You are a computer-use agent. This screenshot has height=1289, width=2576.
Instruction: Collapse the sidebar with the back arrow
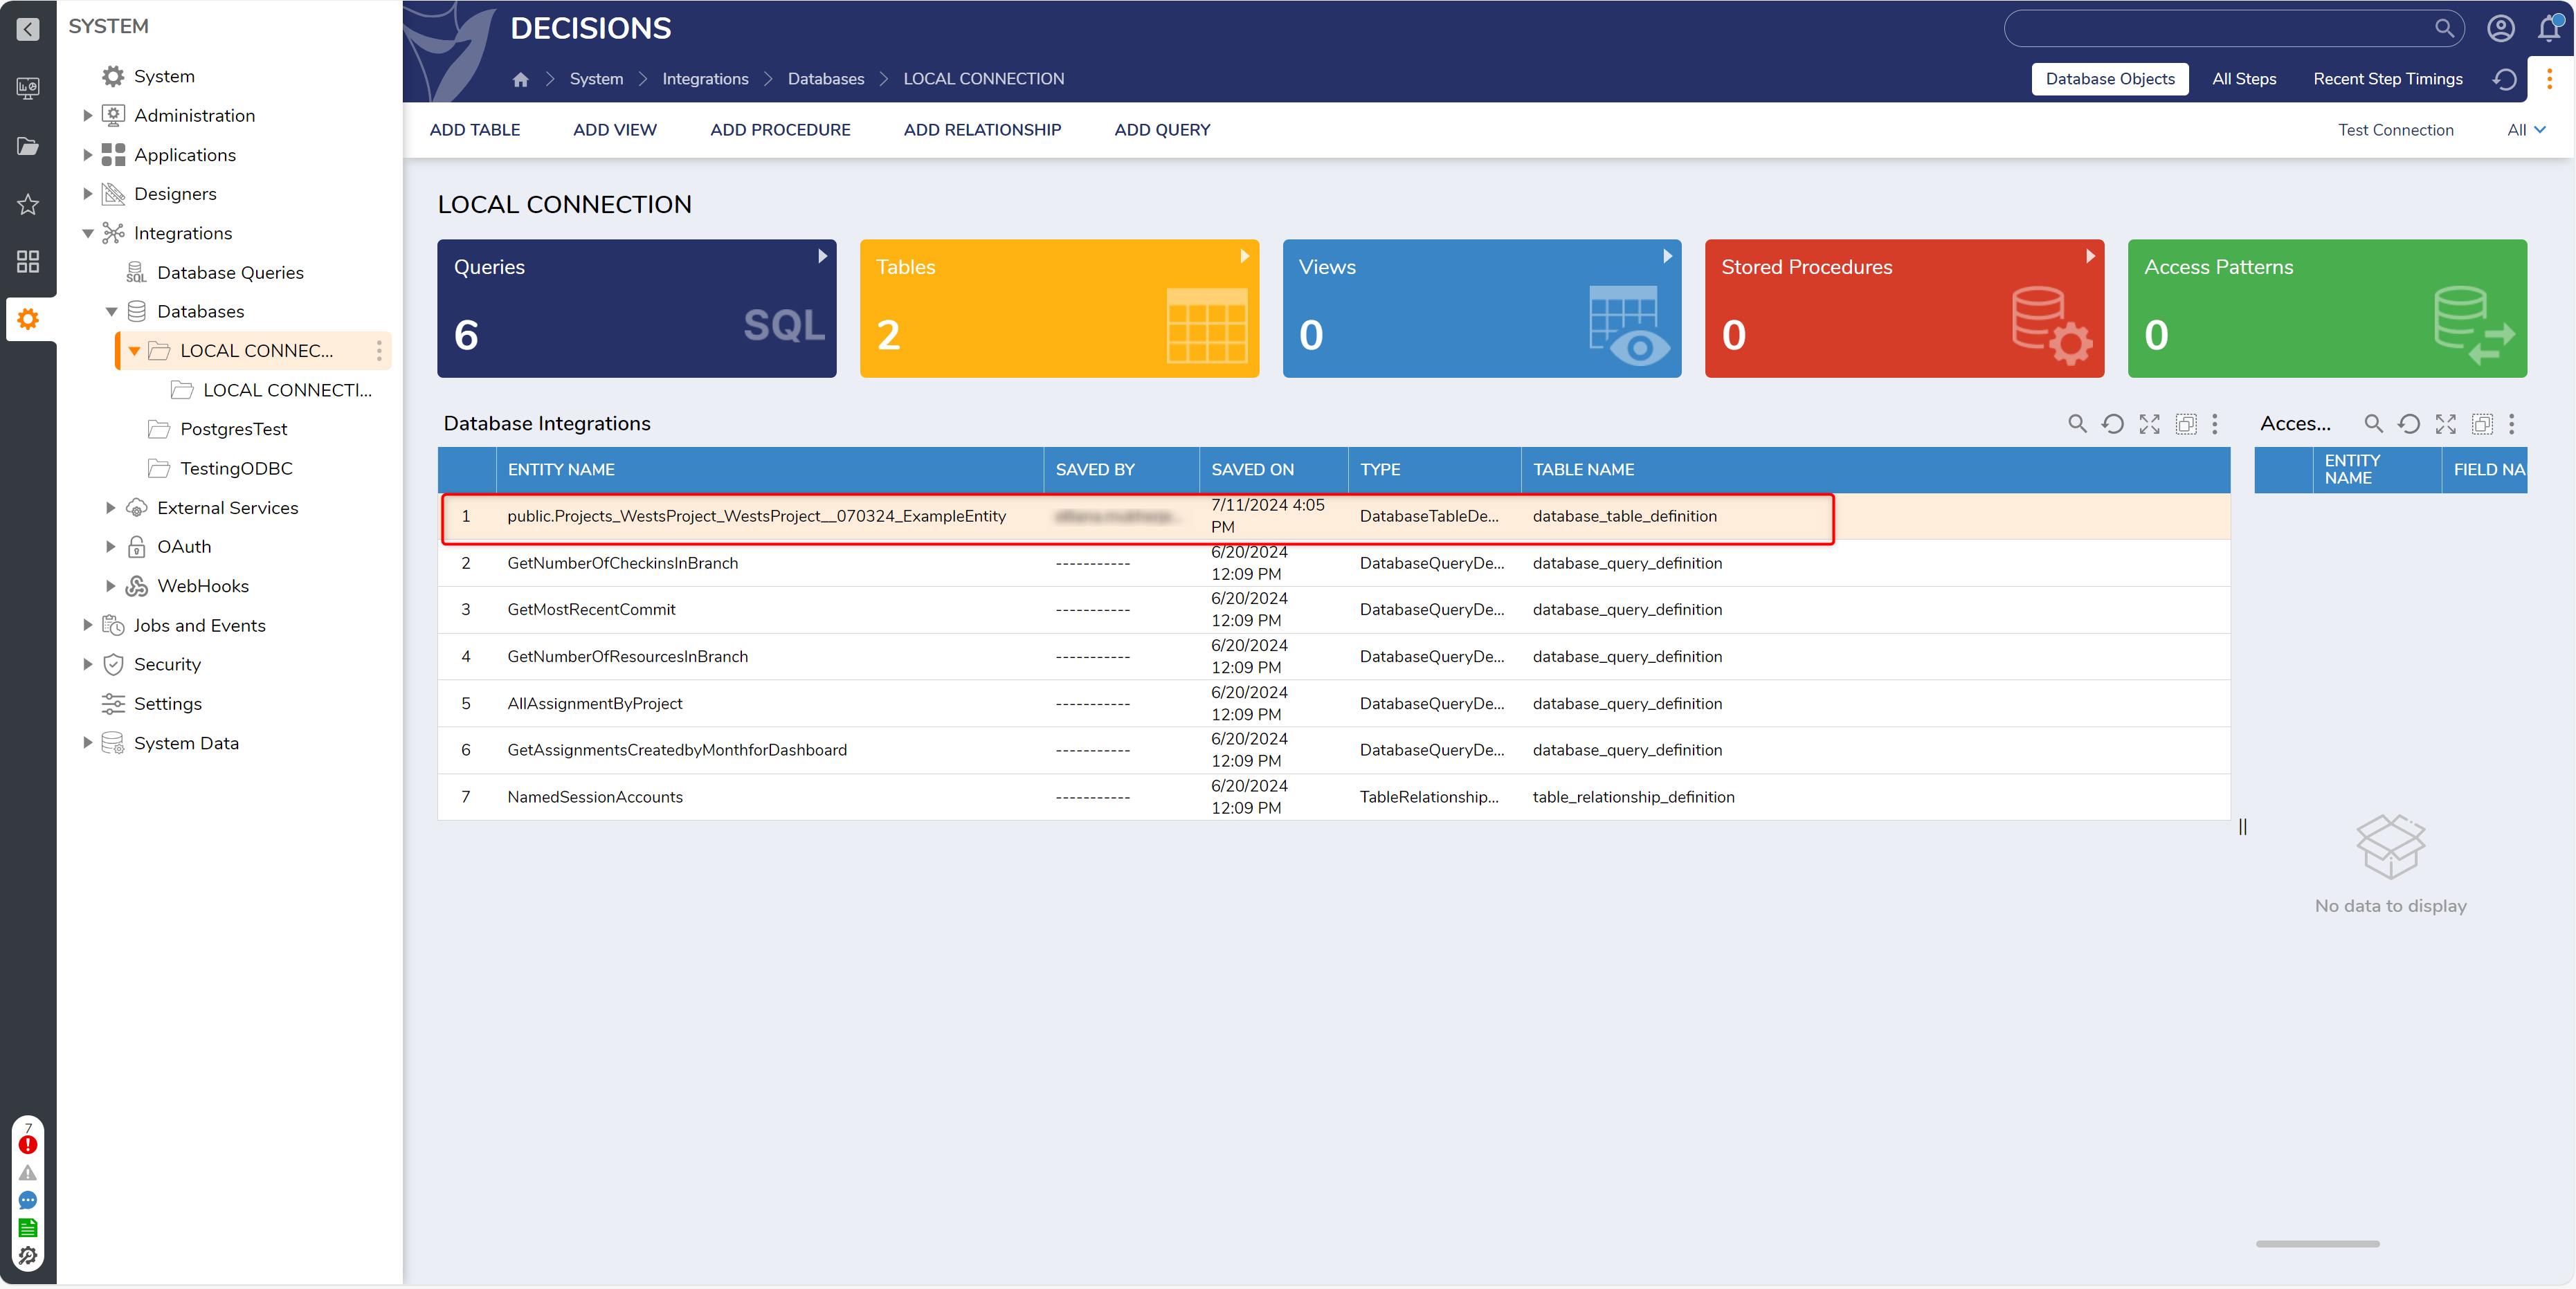coord(28,29)
